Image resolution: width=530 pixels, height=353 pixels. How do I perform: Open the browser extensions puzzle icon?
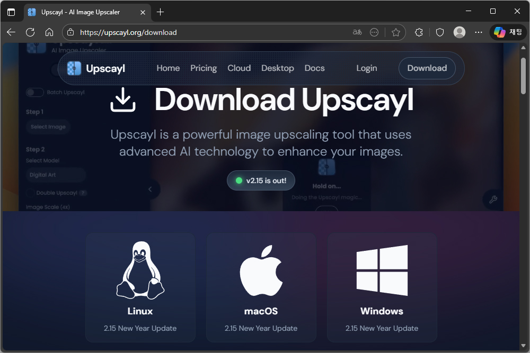point(419,32)
